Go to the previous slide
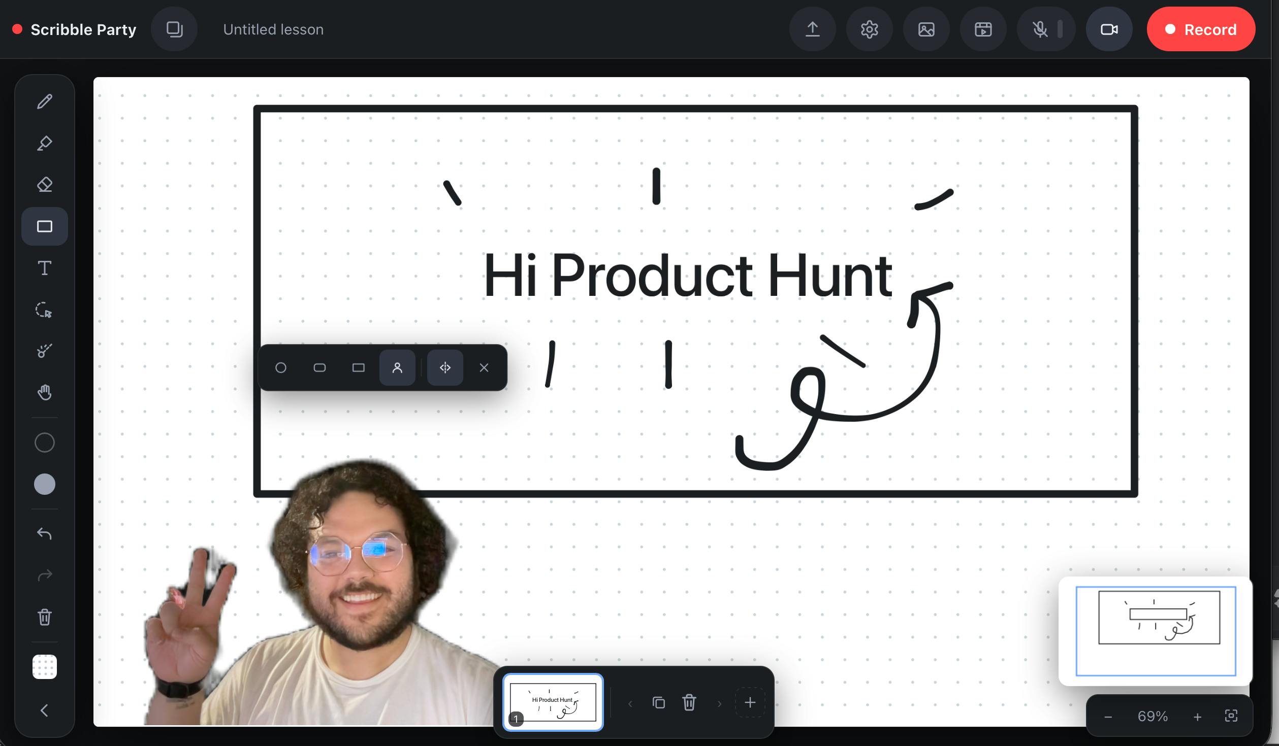The width and height of the screenshot is (1279, 746). [x=630, y=703]
